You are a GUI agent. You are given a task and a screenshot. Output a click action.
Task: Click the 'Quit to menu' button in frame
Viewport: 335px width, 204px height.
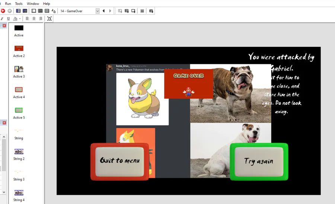tap(119, 162)
